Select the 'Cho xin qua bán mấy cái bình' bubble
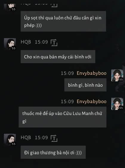 click(x=58, y=57)
